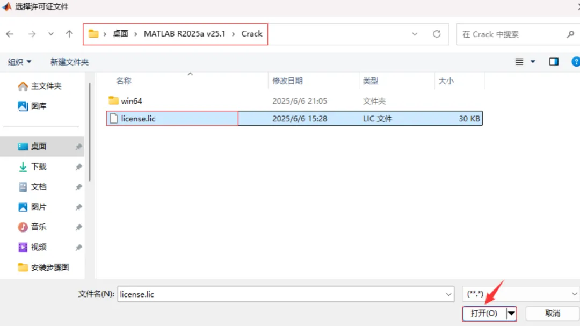Open help with the blue question icon
Screen dimensions: 580x326
pyautogui.click(x=576, y=62)
